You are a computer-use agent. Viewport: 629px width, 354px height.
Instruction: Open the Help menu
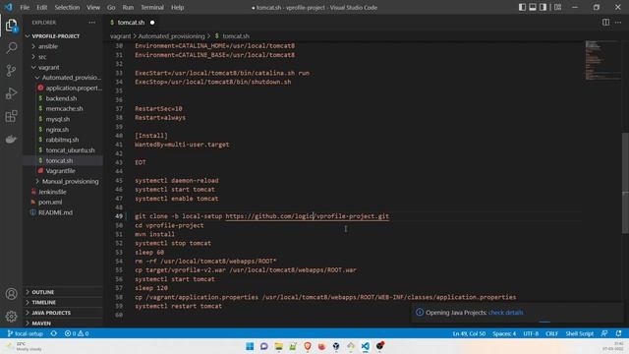point(177,7)
